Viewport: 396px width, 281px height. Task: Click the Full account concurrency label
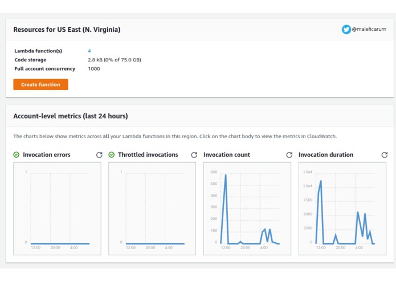click(44, 69)
